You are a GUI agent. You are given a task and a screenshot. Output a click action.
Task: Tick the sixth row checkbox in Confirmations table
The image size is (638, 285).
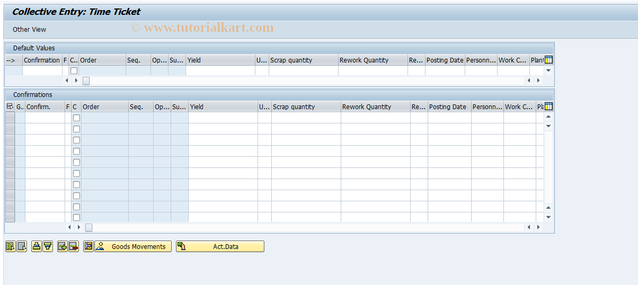tap(77, 173)
